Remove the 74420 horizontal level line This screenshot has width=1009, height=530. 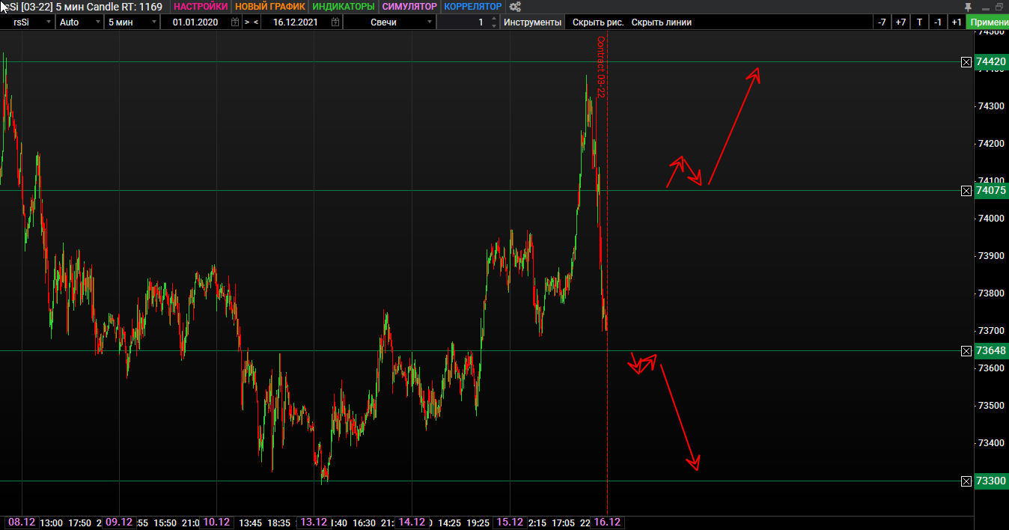[x=966, y=62]
